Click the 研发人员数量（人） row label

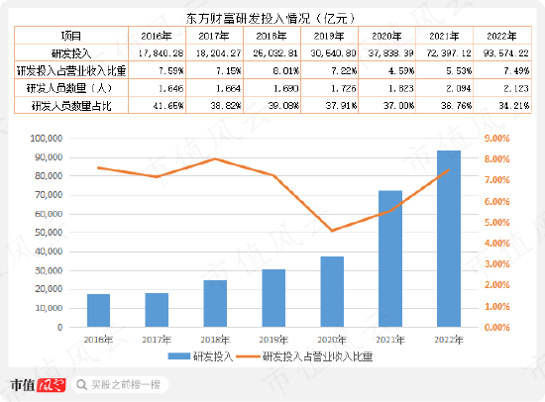[x=69, y=88]
